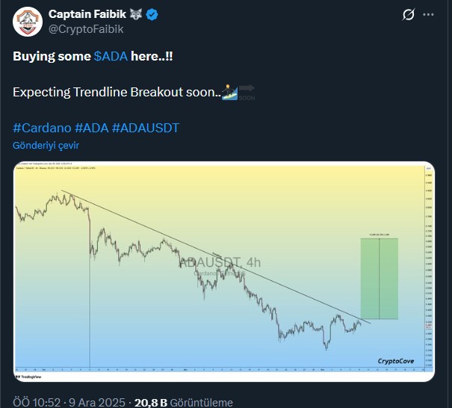Click the ADAUSDT 4h chart watermark

[x=220, y=262]
